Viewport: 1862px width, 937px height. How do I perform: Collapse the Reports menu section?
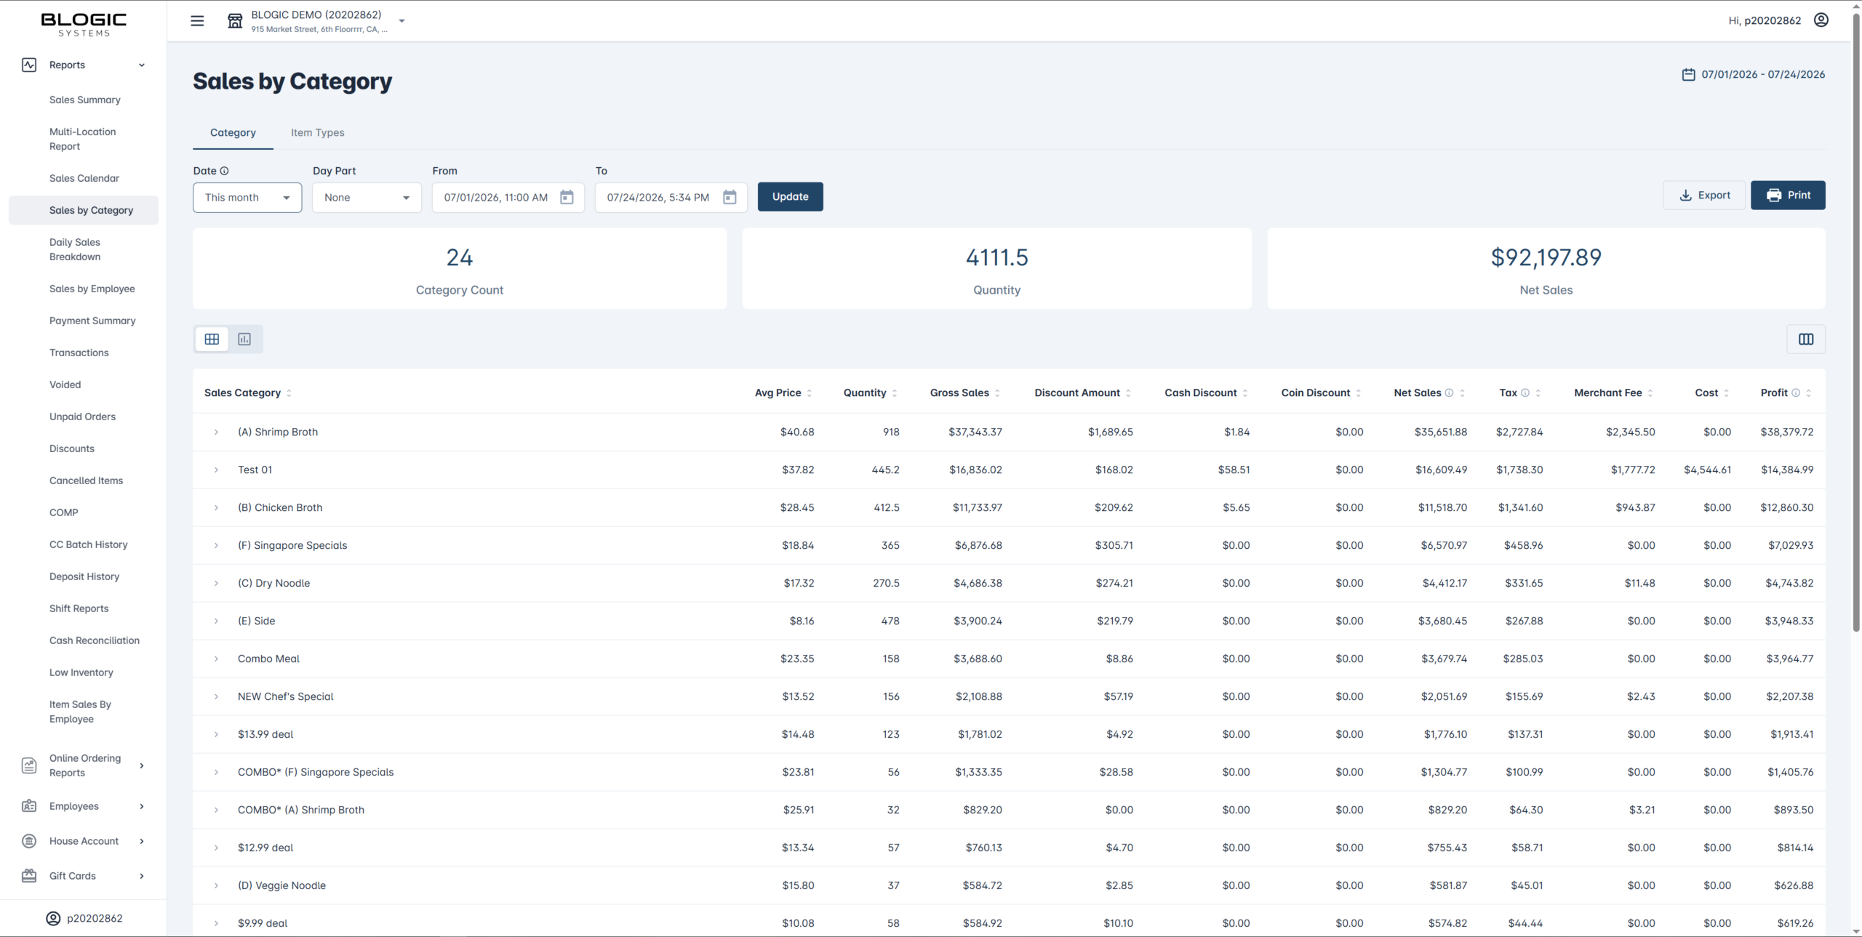click(x=142, y=65)
